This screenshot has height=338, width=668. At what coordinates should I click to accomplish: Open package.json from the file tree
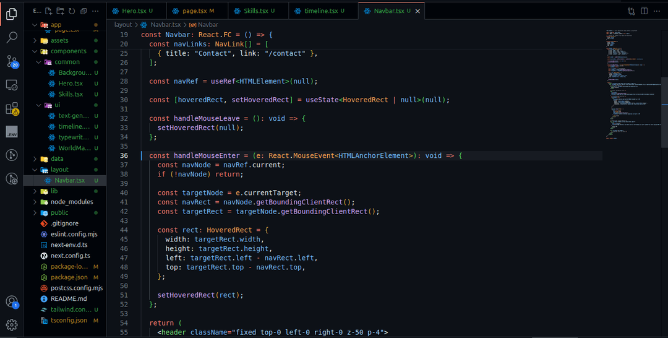[69, 277]
